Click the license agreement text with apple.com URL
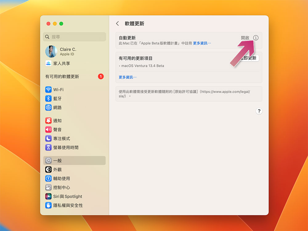 (x=184, y=94)
